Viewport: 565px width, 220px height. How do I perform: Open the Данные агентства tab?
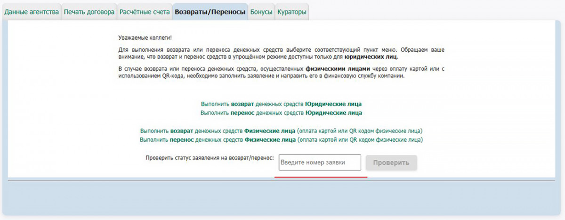pyautogui.click(x=31, y=12)
